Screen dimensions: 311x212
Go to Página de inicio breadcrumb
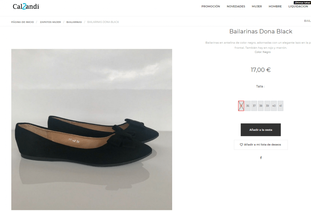pyautogui.click(x=22, y=22)
